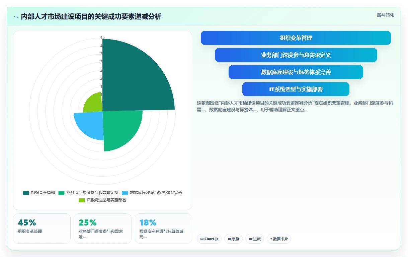The image size is (408, 257).
Task: Open the 25% 业务部门深度参与 data card
Action: (x=103, y=228)
